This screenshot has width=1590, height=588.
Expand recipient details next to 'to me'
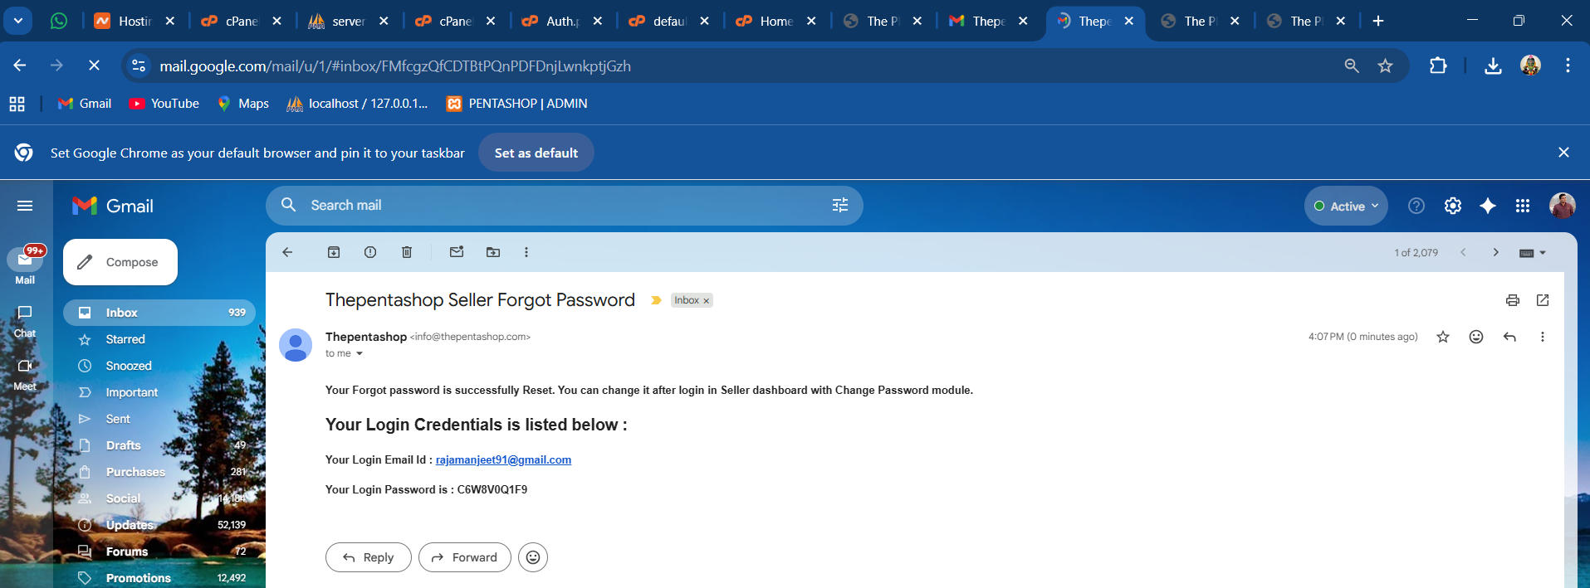click(x=360, y=354)
